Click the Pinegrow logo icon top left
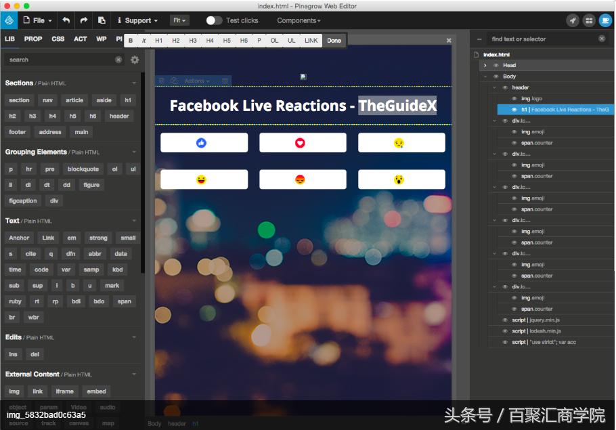Viewport: 616px width, 430px height. (9, 20)
